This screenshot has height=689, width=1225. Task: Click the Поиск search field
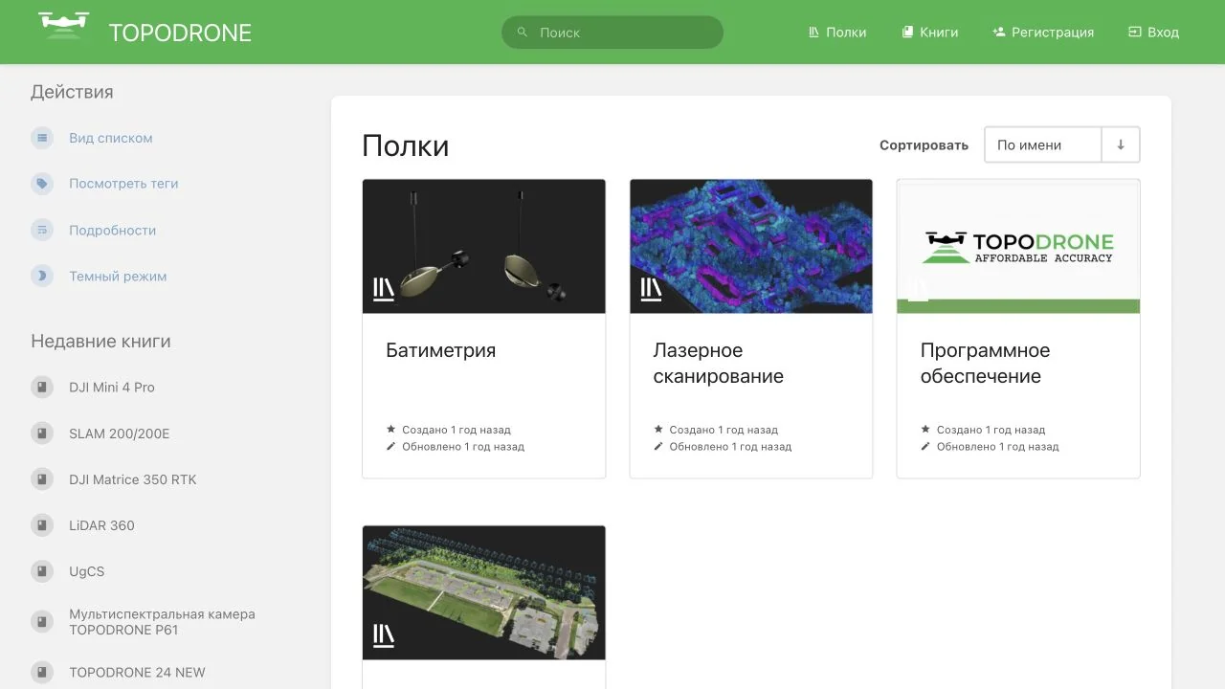612,32
